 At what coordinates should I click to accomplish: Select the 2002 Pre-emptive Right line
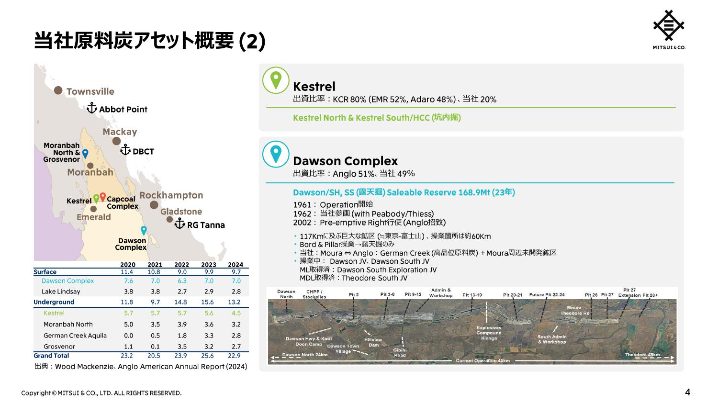point(369,223)
